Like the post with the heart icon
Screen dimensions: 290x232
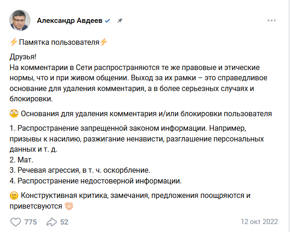[15, 222]
